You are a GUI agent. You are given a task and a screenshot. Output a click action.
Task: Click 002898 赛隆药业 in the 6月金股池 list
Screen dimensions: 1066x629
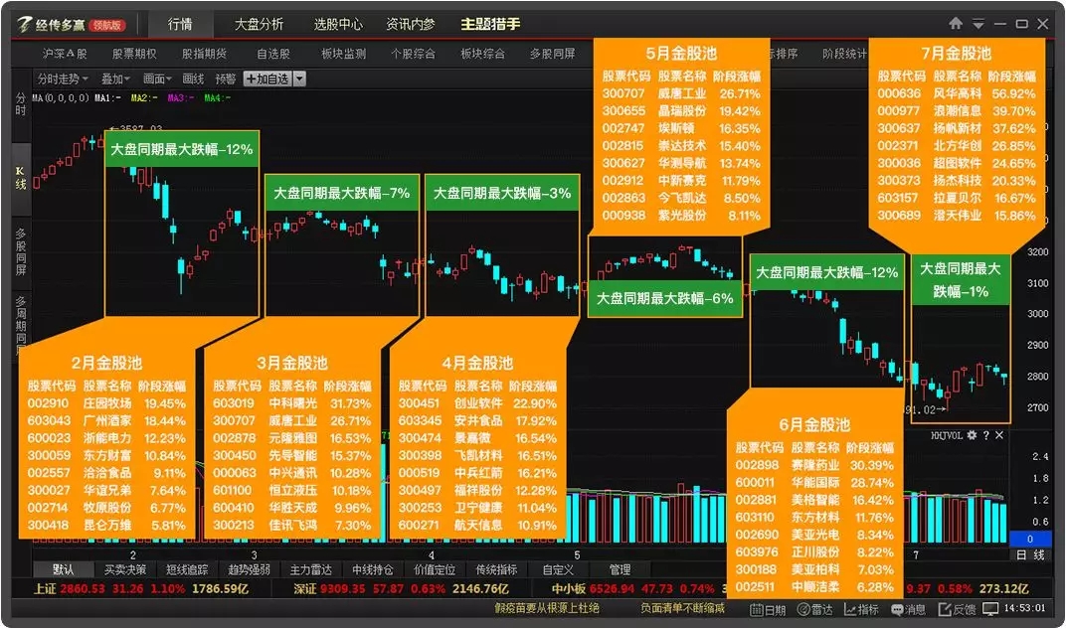pyautogui.click(x=814, y=465)
